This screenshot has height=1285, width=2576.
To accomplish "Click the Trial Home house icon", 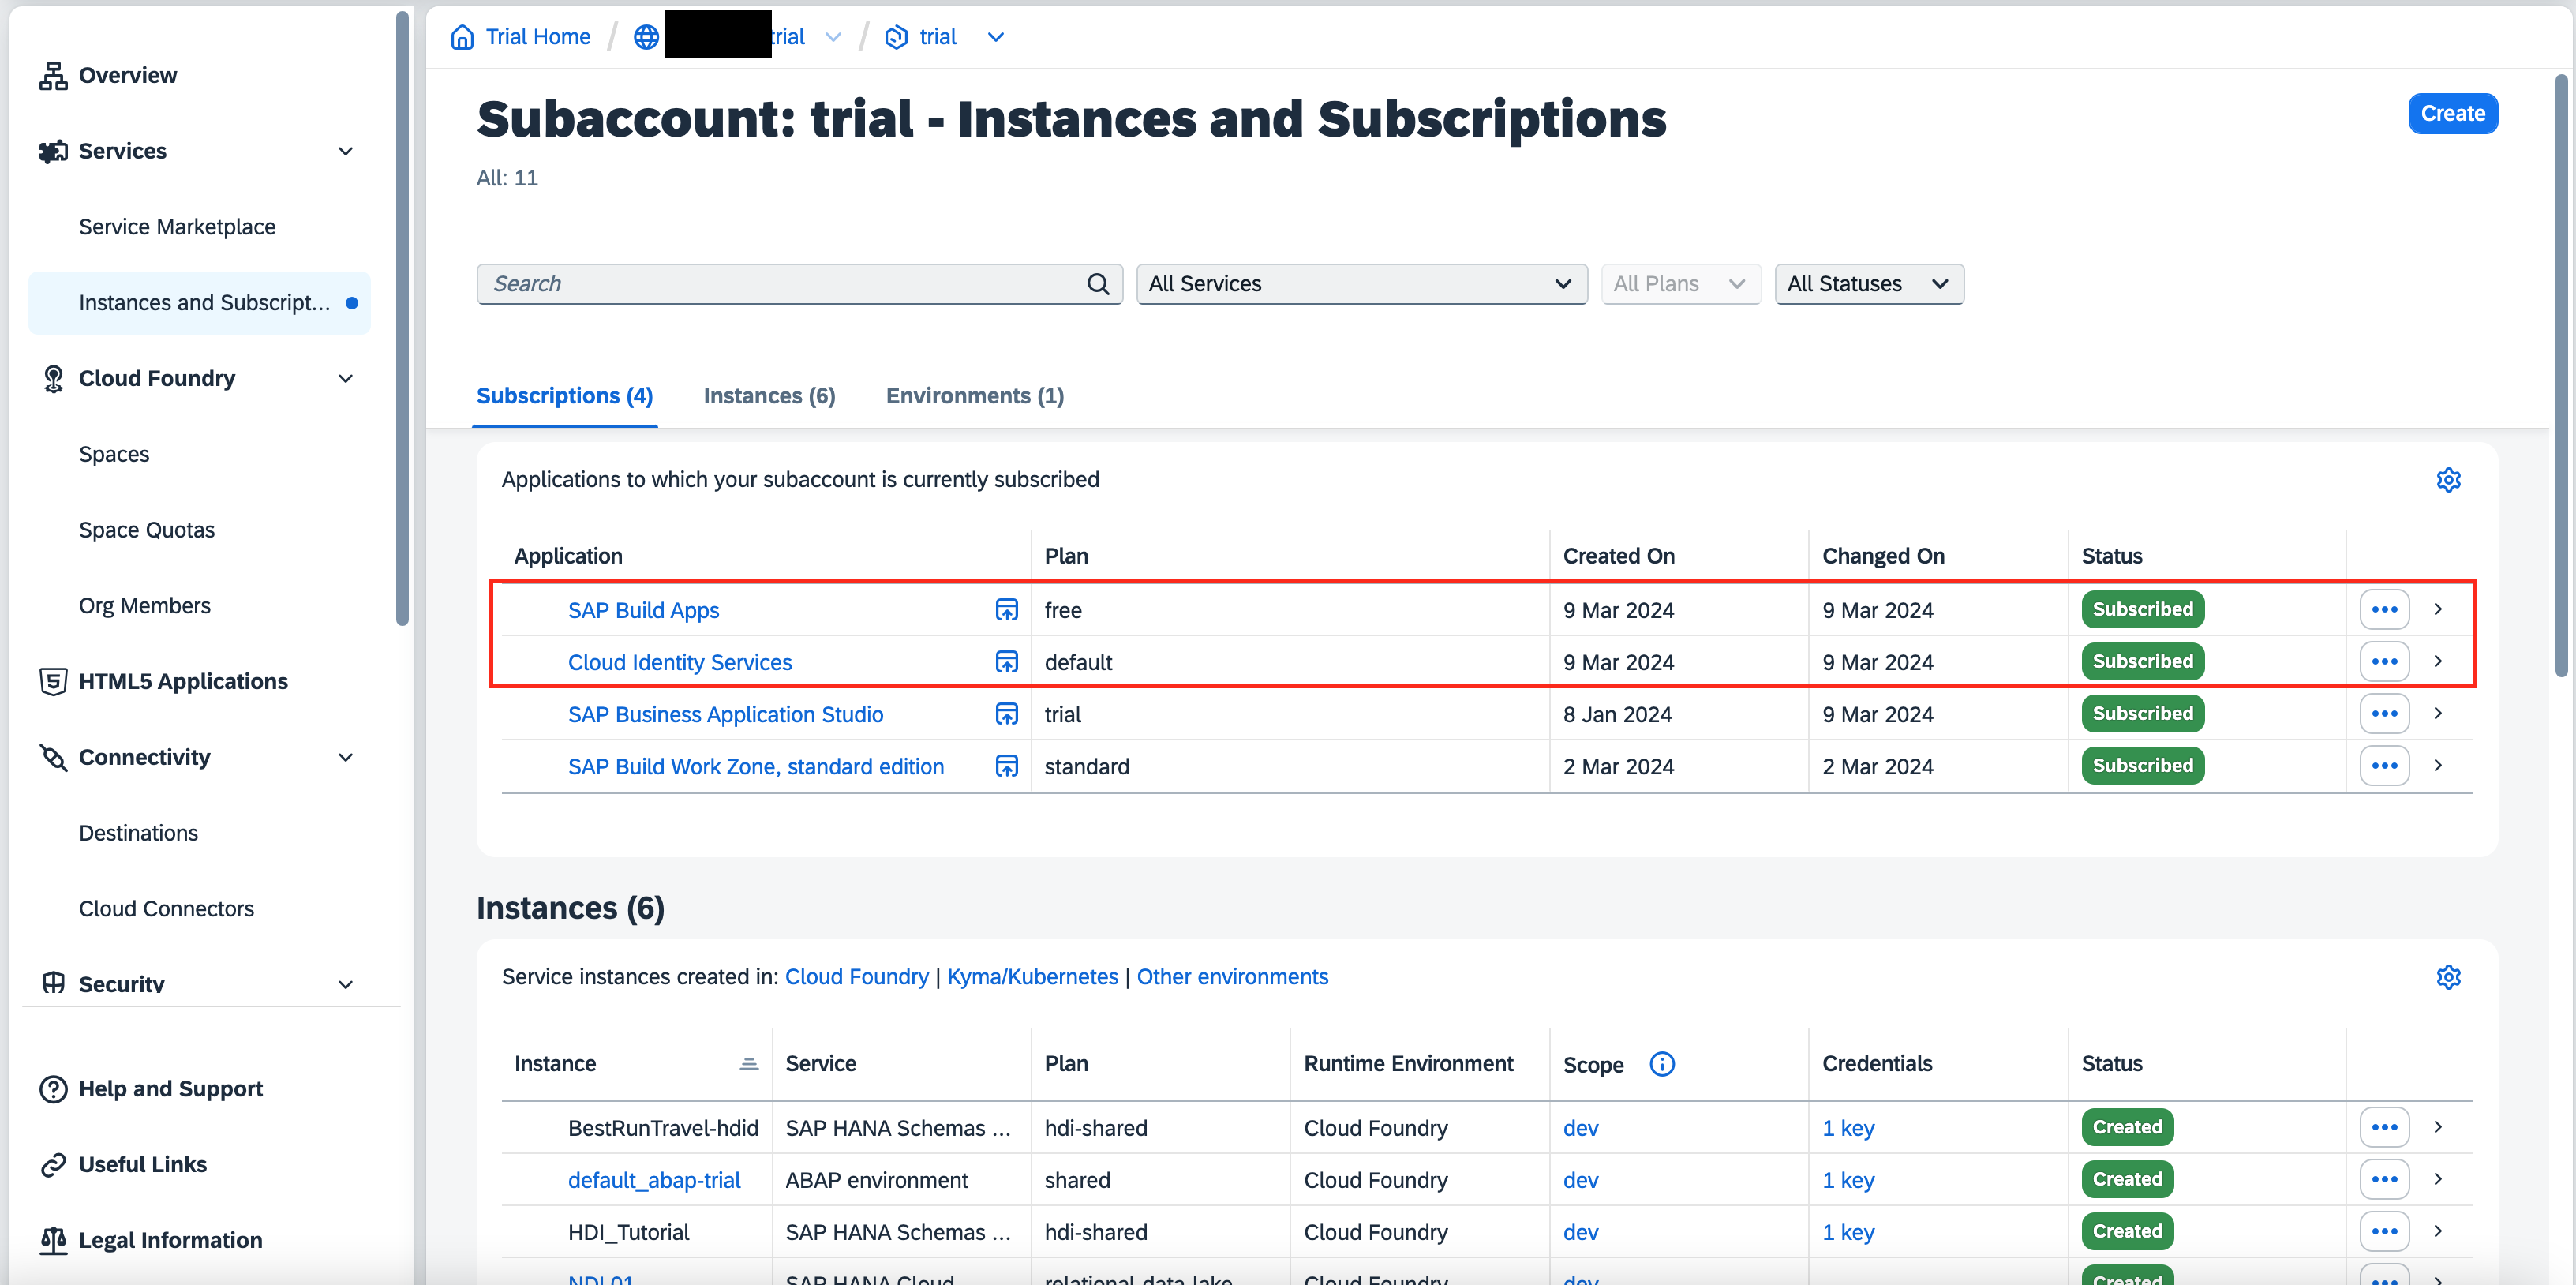I will [x=462, y=37].
